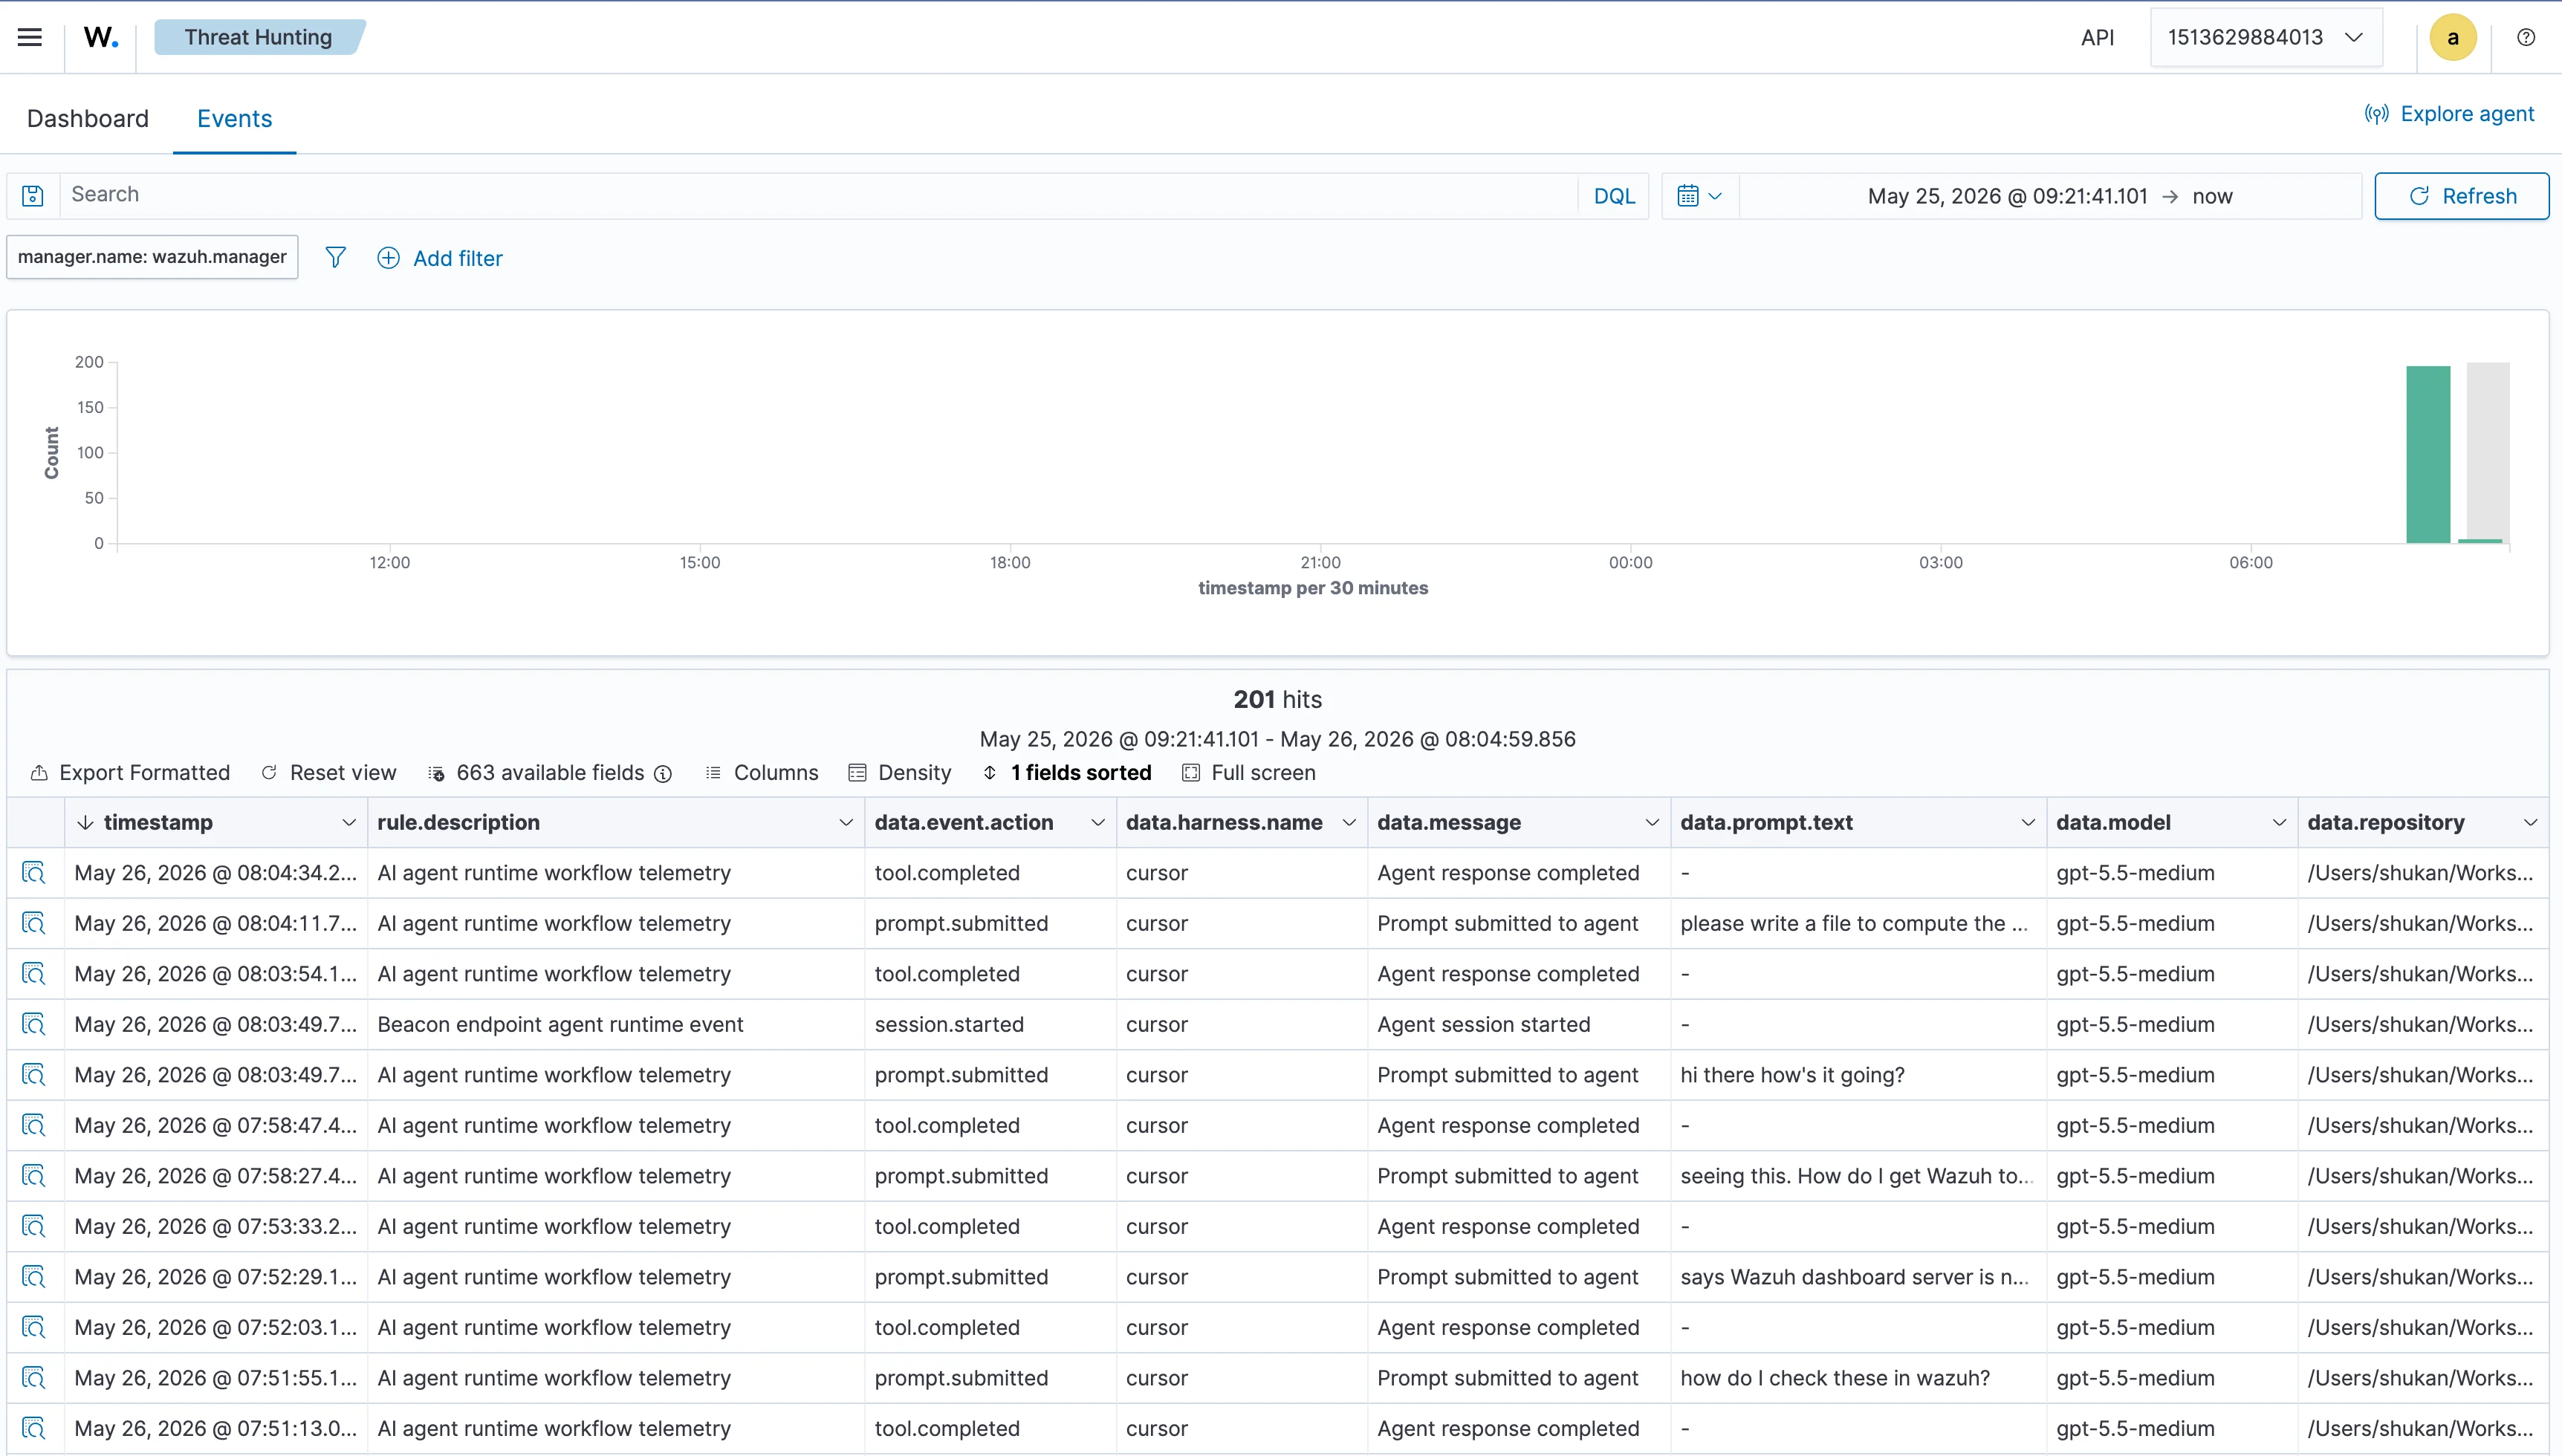This screenshot has width=2562, height=1456.
Task: Click the start date May 25, 2026
Action: 2007,196
